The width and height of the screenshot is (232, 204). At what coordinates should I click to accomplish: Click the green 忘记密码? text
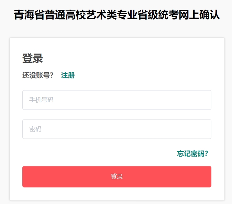point(192,154)
